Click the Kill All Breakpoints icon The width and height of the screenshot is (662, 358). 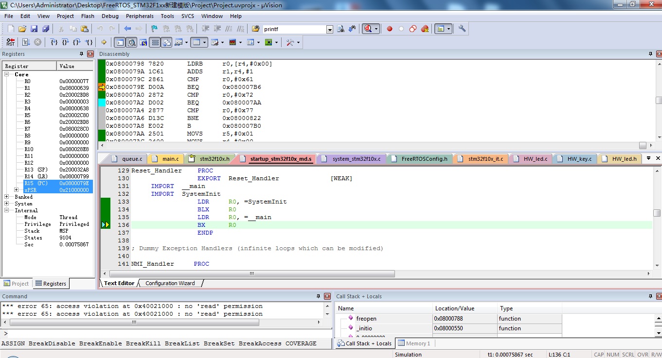[425, 29]
